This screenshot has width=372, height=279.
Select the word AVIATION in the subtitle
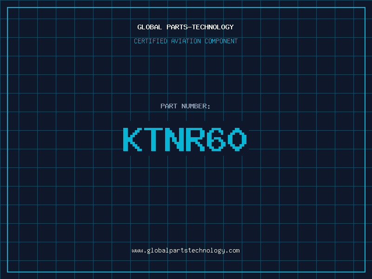tap(186, 41)
